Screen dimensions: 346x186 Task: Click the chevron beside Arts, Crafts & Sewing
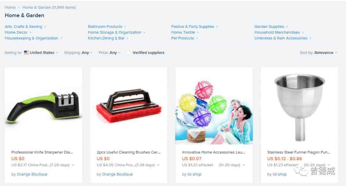(x=45, y=27)
